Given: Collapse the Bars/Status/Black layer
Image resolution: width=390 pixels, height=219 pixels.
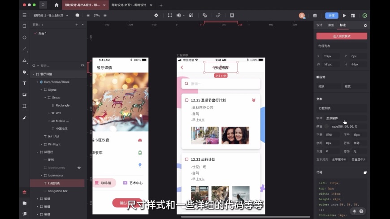Looking at the screenshot, I should (x=38, y=82).
